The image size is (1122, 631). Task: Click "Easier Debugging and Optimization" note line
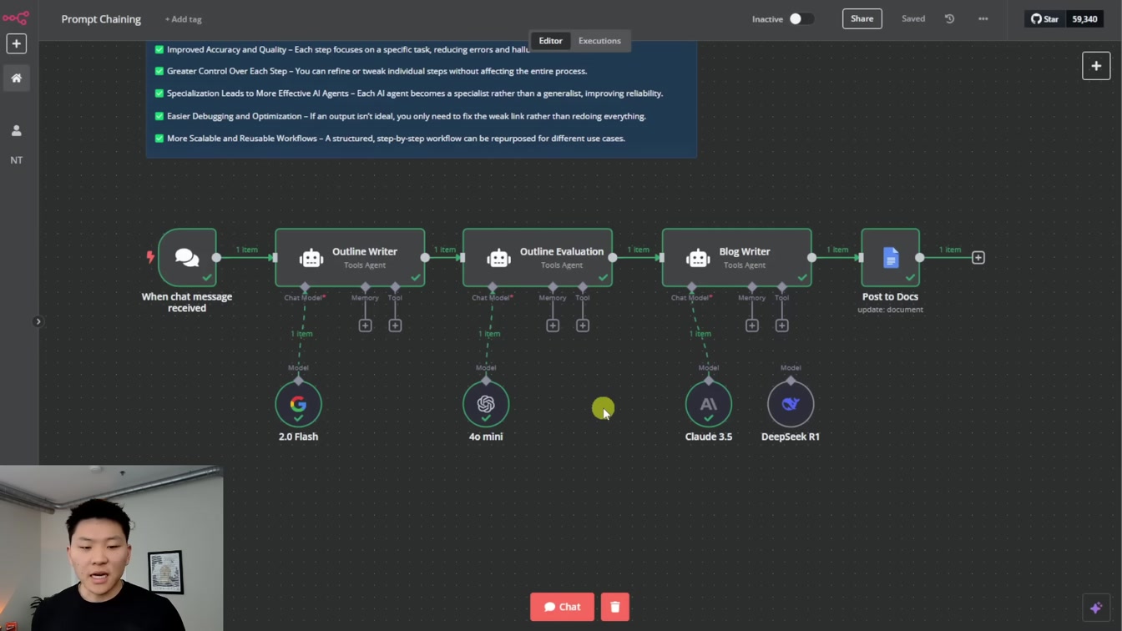coord(407,116)
